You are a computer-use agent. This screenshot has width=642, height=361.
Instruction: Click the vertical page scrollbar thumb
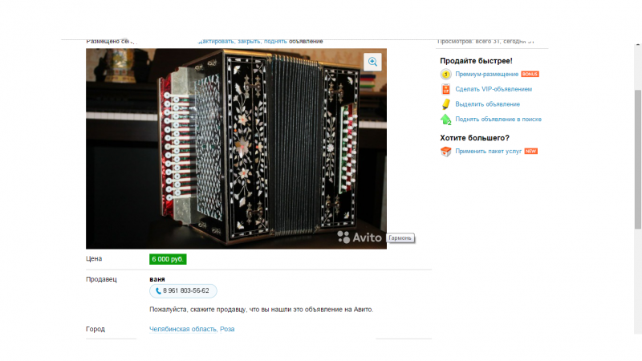point(637,159)
